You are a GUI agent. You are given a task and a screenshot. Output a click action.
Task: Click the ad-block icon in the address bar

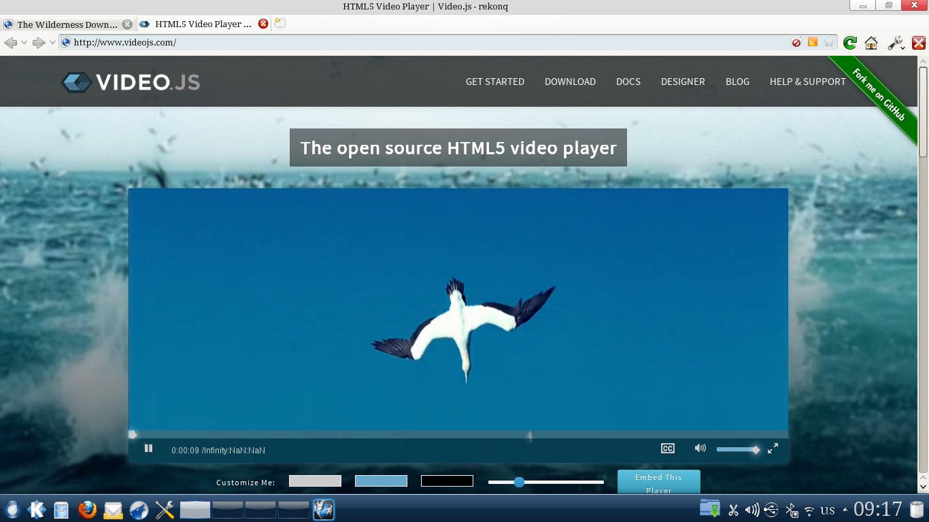point(796,43)
